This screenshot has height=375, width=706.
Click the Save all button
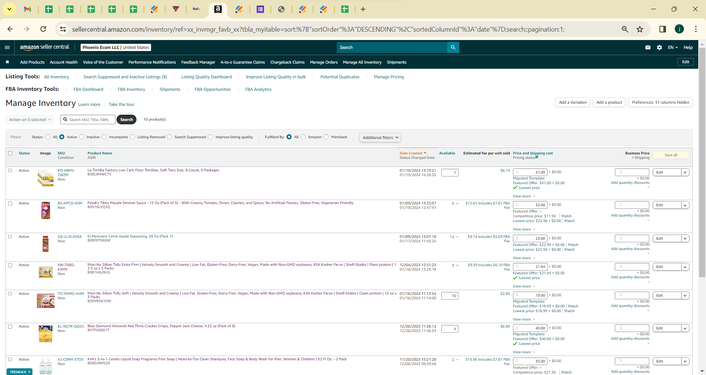point(671,155)
